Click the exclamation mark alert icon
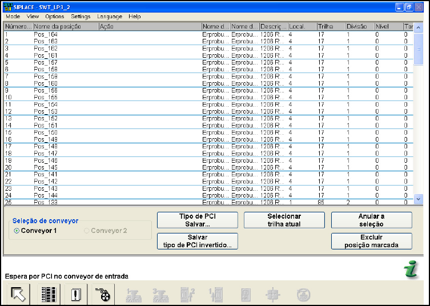This screenshot has width=430, height=306. point(77,294)
